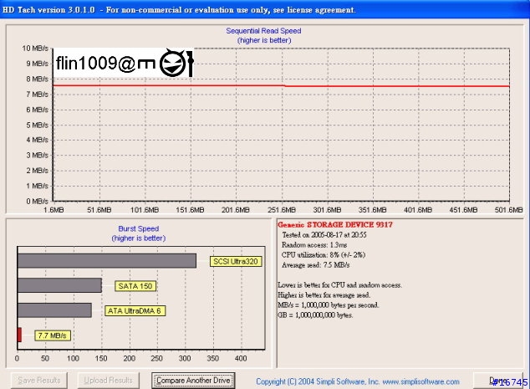
Task: Select the SATA 150 bar label
Action: pyautogui.click(x=135, y=286)
